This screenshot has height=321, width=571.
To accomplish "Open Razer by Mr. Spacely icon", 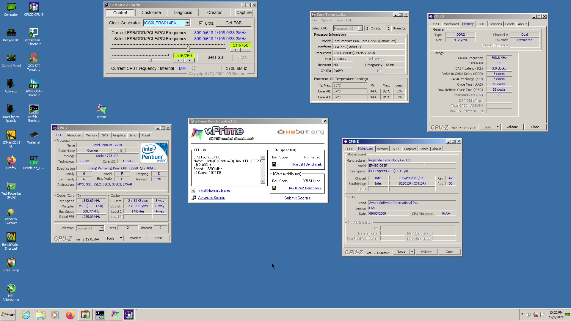I will point(11,113).
